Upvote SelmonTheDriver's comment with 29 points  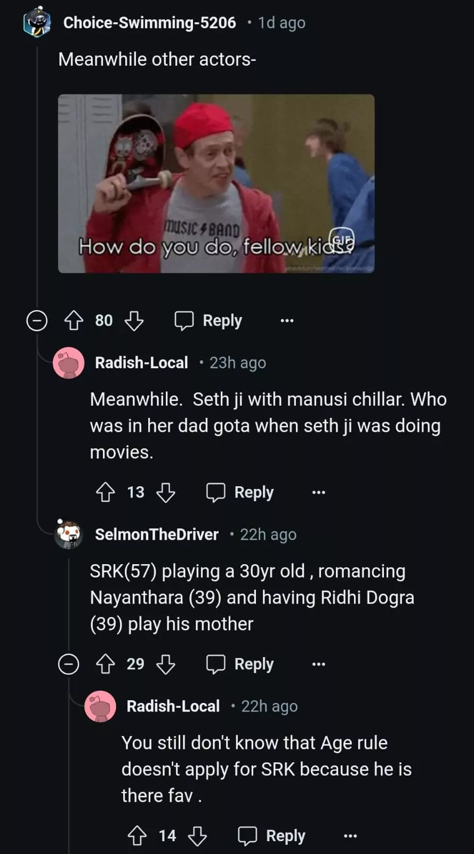[x=105, y=664]
